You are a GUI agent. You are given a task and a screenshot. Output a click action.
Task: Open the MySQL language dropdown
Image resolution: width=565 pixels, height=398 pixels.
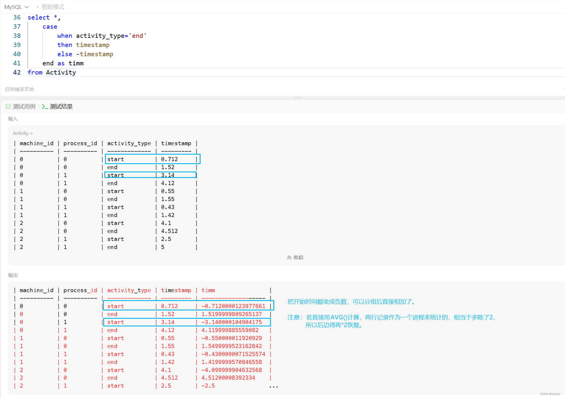point(17,7)
